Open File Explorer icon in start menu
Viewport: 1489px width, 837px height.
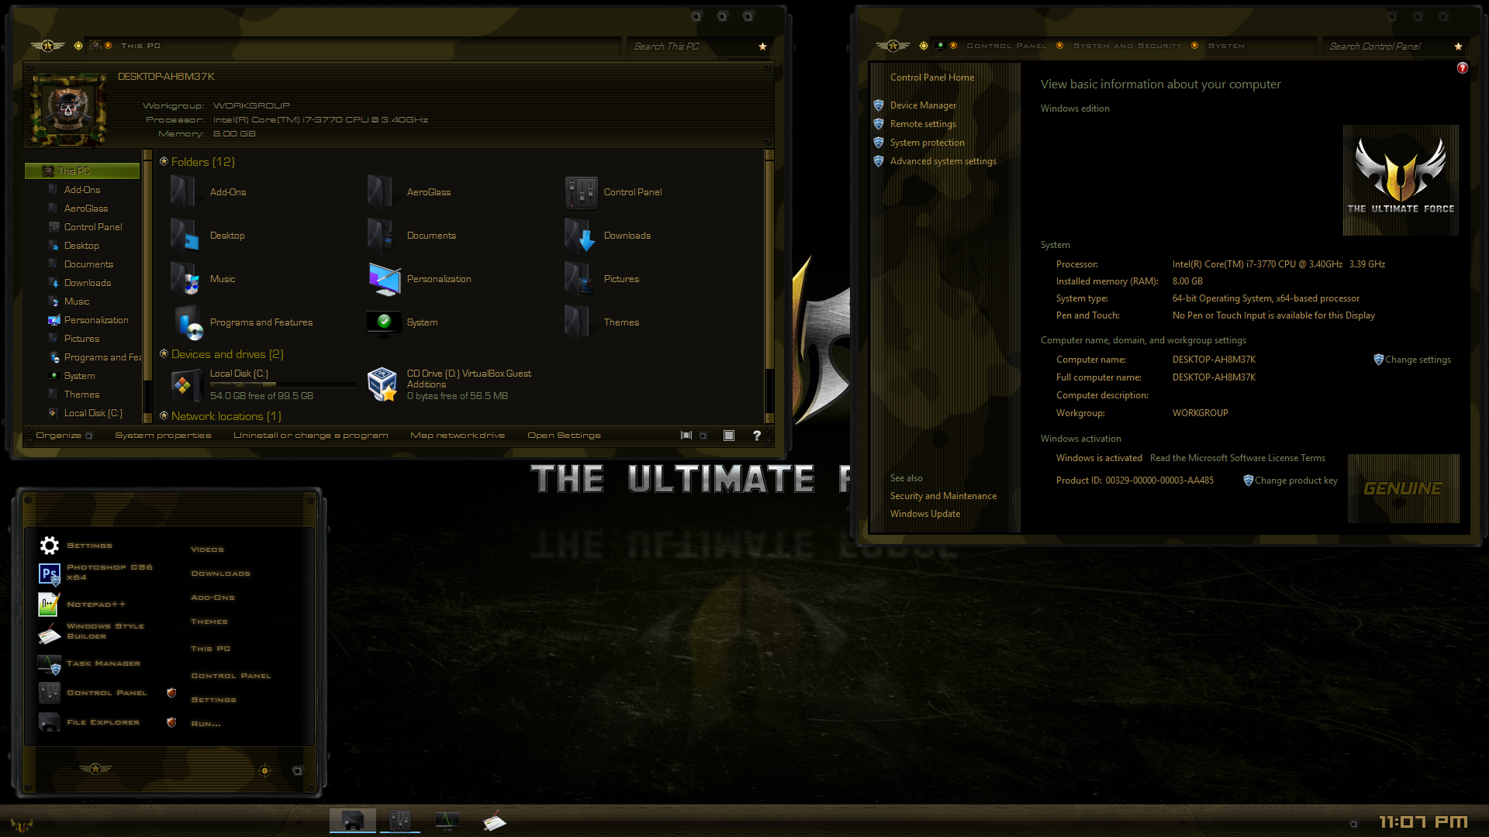(x=49, y=722)
